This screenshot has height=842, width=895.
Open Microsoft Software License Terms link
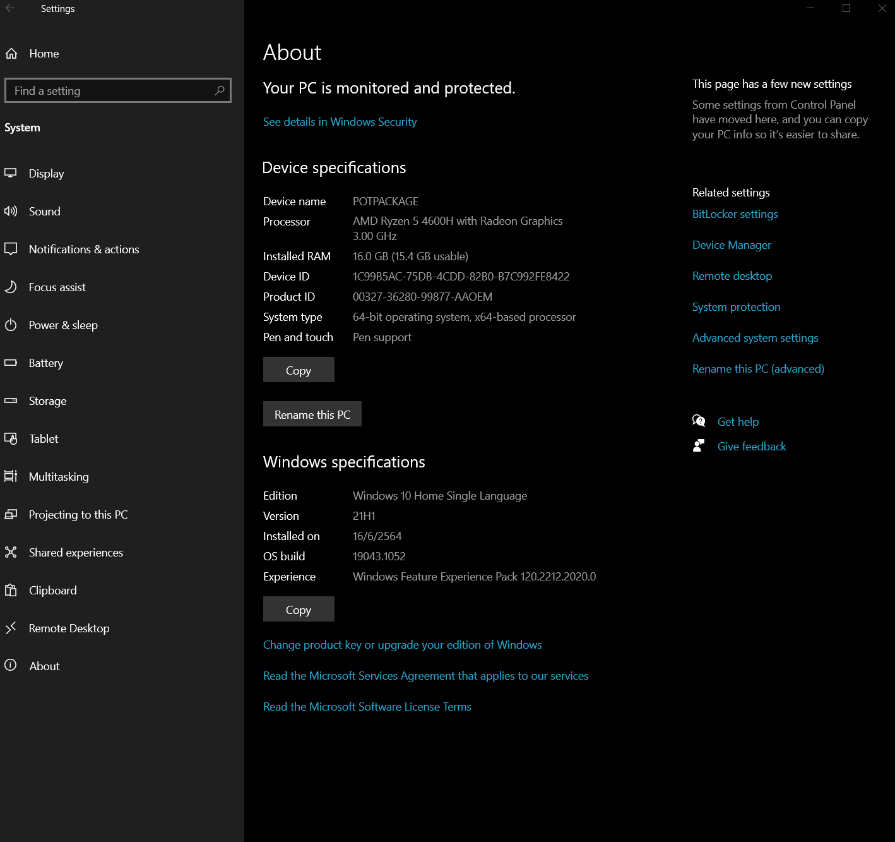click(x=367, y=707)
